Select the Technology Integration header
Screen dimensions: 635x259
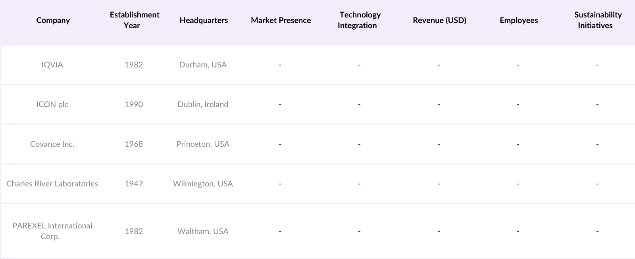click(359, 20)
